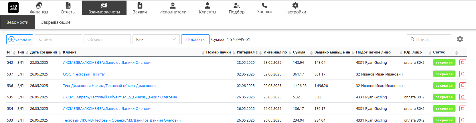Go to the Заявки section
This screenshot has width=476, height=123.
[140, 8]
